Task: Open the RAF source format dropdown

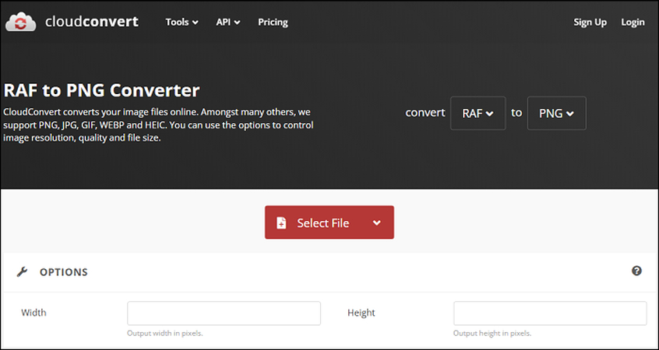Action: point(478,114)
